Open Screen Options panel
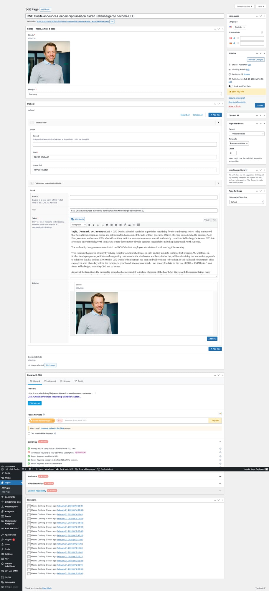This screenshot has width=269, height=591. [x=245, y=7]
